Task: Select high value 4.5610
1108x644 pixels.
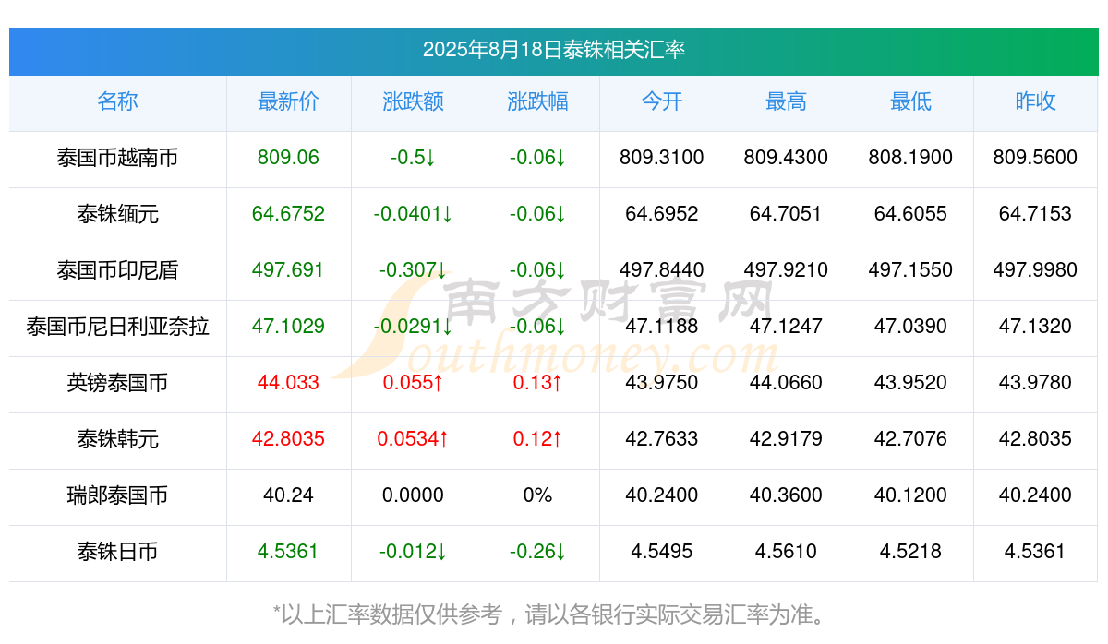Action: (x=786, y=552)
